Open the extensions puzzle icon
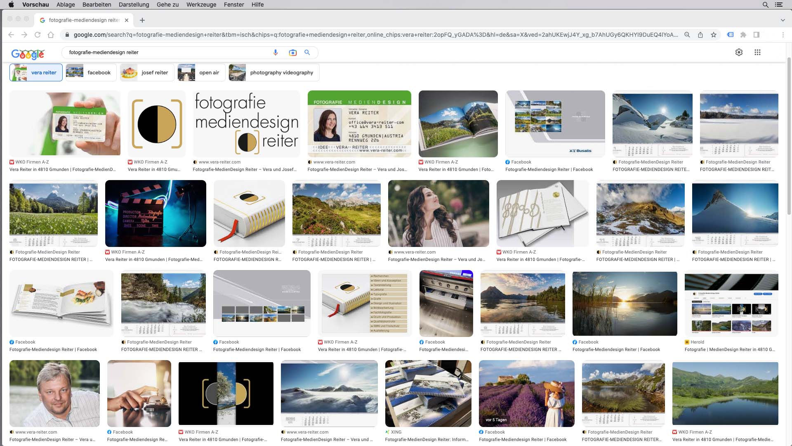The width and height of the screenshot is (792, 446). click(743, 35)
